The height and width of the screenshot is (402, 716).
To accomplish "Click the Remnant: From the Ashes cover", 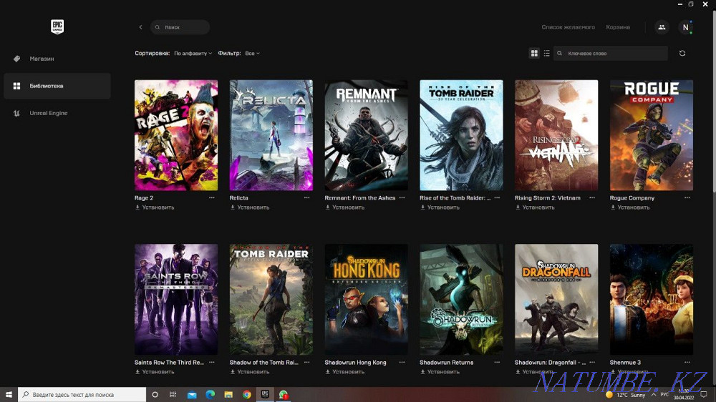I will click(366, 135).
